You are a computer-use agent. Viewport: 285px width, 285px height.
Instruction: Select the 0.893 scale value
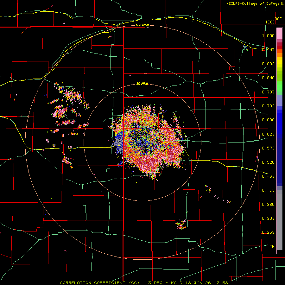pos(268,64)
